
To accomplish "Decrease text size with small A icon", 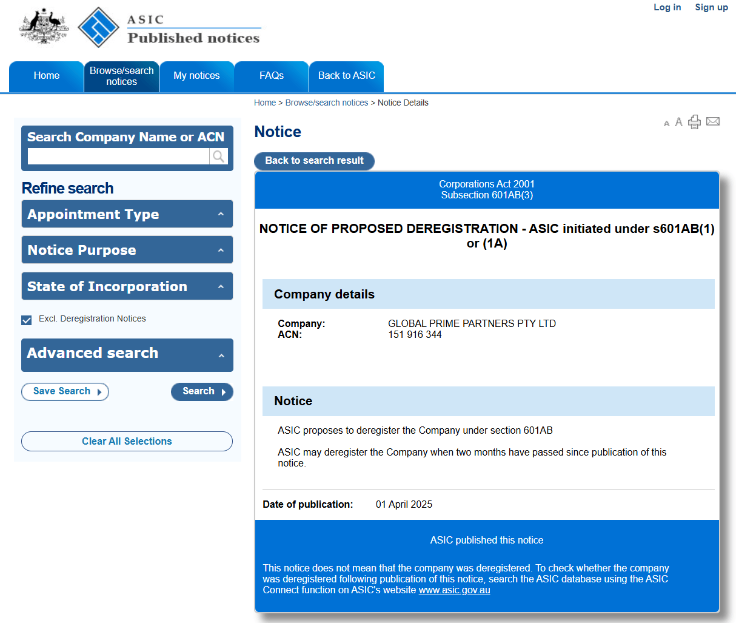I will coord(667,123).
